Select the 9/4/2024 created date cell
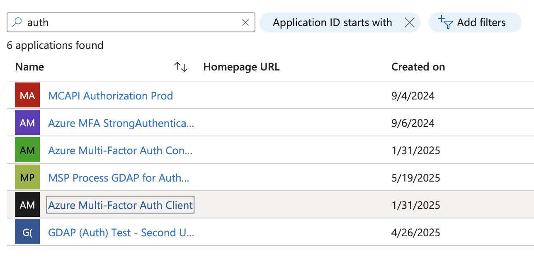The width and height of the screenshot is (534, 262). pyautogui.click(x=413, y=96)
